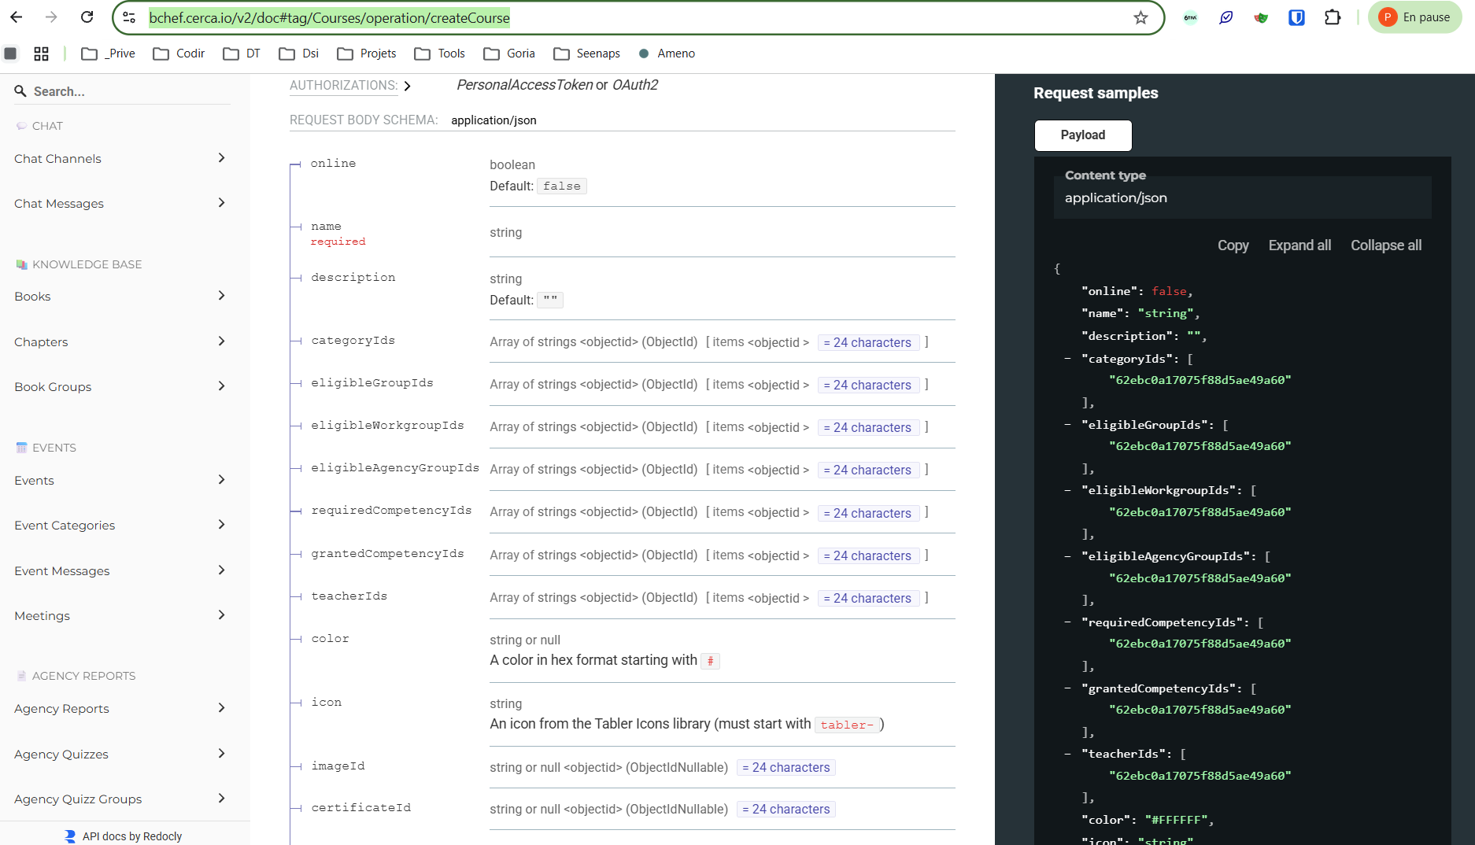1475x845 pixels.
Task: Collapse eligibleAgencyGroupIds array in JSON sample
Action: tap(1067, 556)
